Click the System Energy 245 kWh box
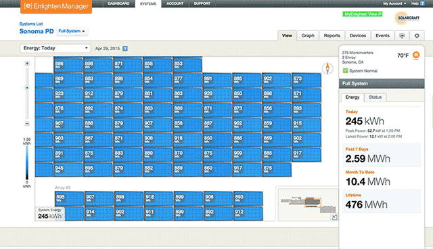433x249 pixels. pos(49,214)
